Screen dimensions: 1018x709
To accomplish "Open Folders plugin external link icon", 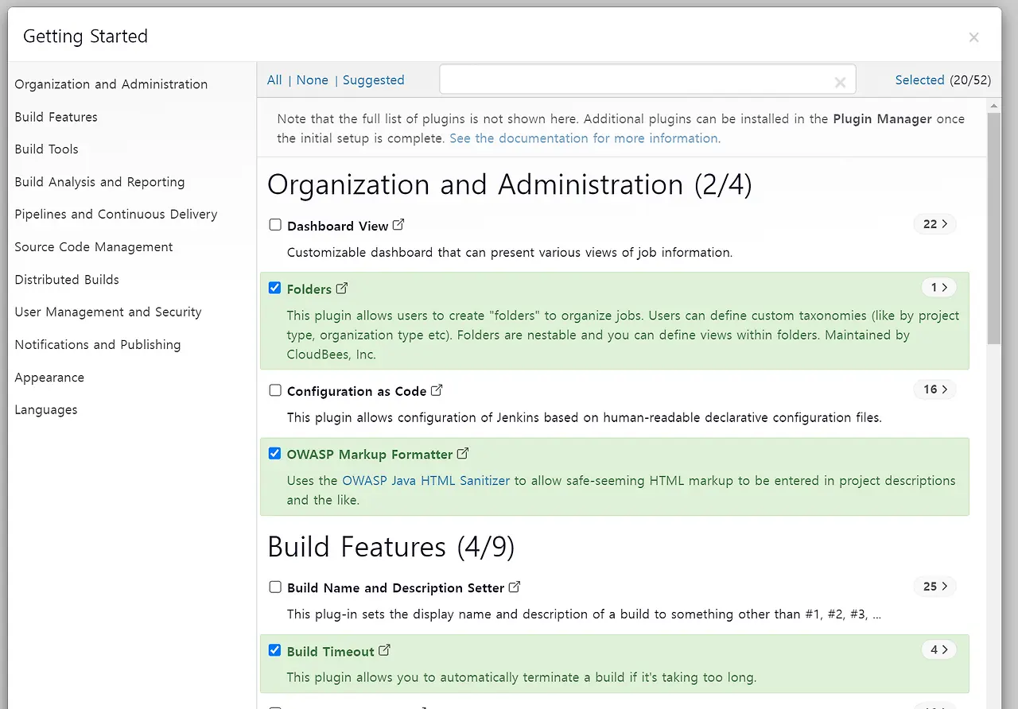I will tap(342, 289).
